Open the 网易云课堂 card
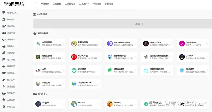This screenshot has height=112, width=212. point(121,70)
